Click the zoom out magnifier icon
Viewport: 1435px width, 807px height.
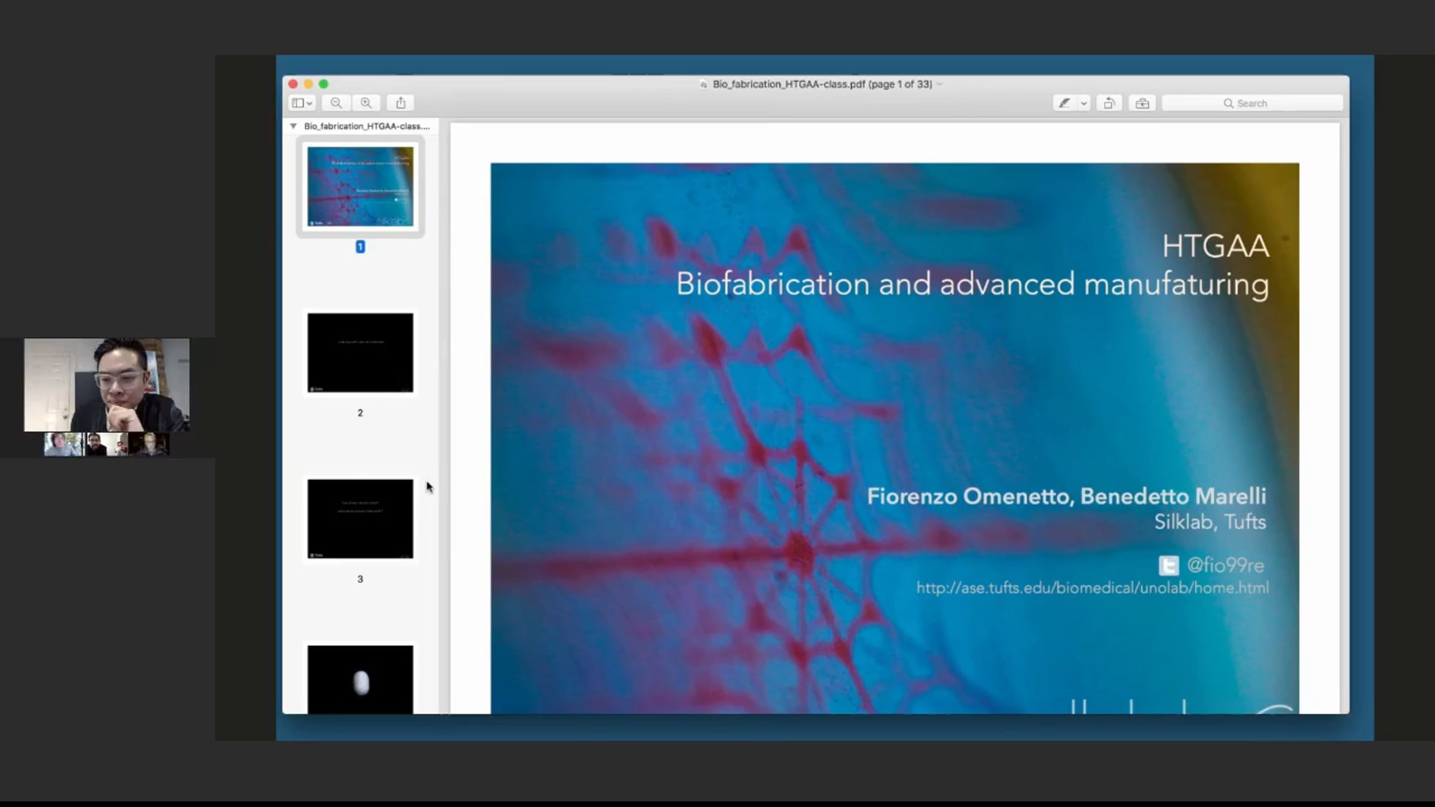click(336, 103)
